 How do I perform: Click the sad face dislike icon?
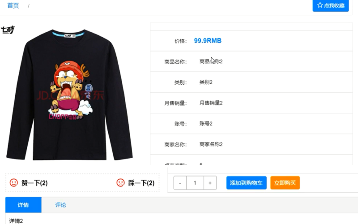pos(120,183)
